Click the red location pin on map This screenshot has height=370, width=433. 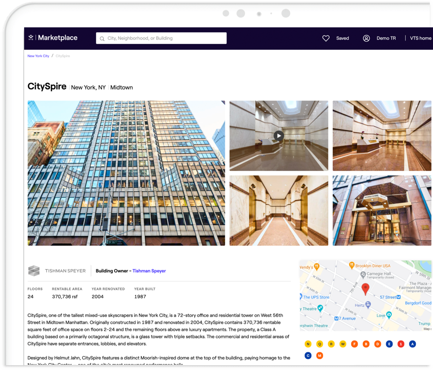(x=365, y=289)
